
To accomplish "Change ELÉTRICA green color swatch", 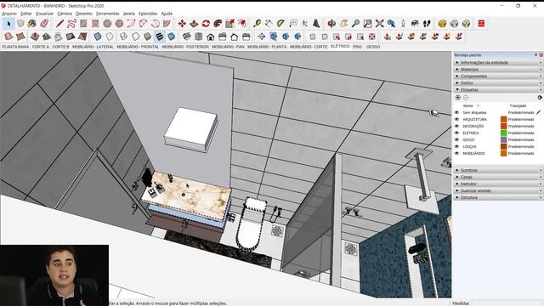I will (503, 133).
